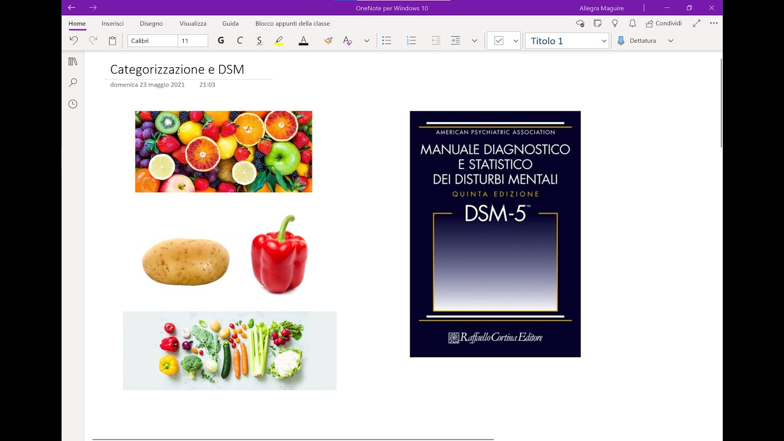Restore the OneNote window
The height and width of the screenshot is (441, 784).
[689, 8]
